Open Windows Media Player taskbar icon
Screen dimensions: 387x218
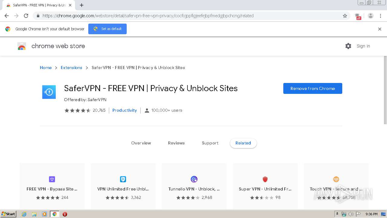point(44,214)
